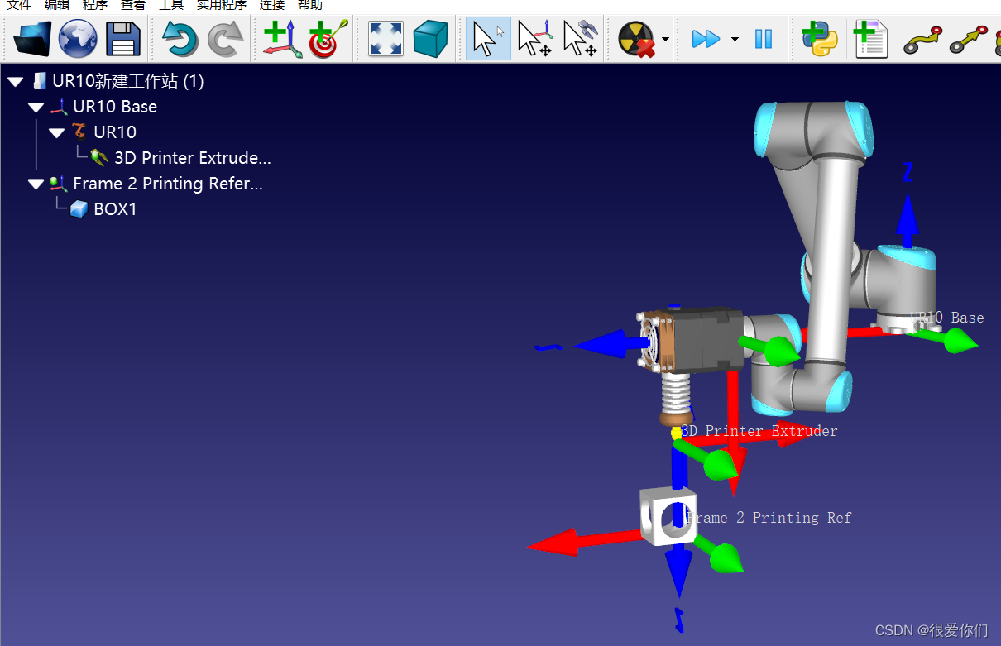Select the add reference frame tool
The image size is (1001, 646).
[281, 38]
